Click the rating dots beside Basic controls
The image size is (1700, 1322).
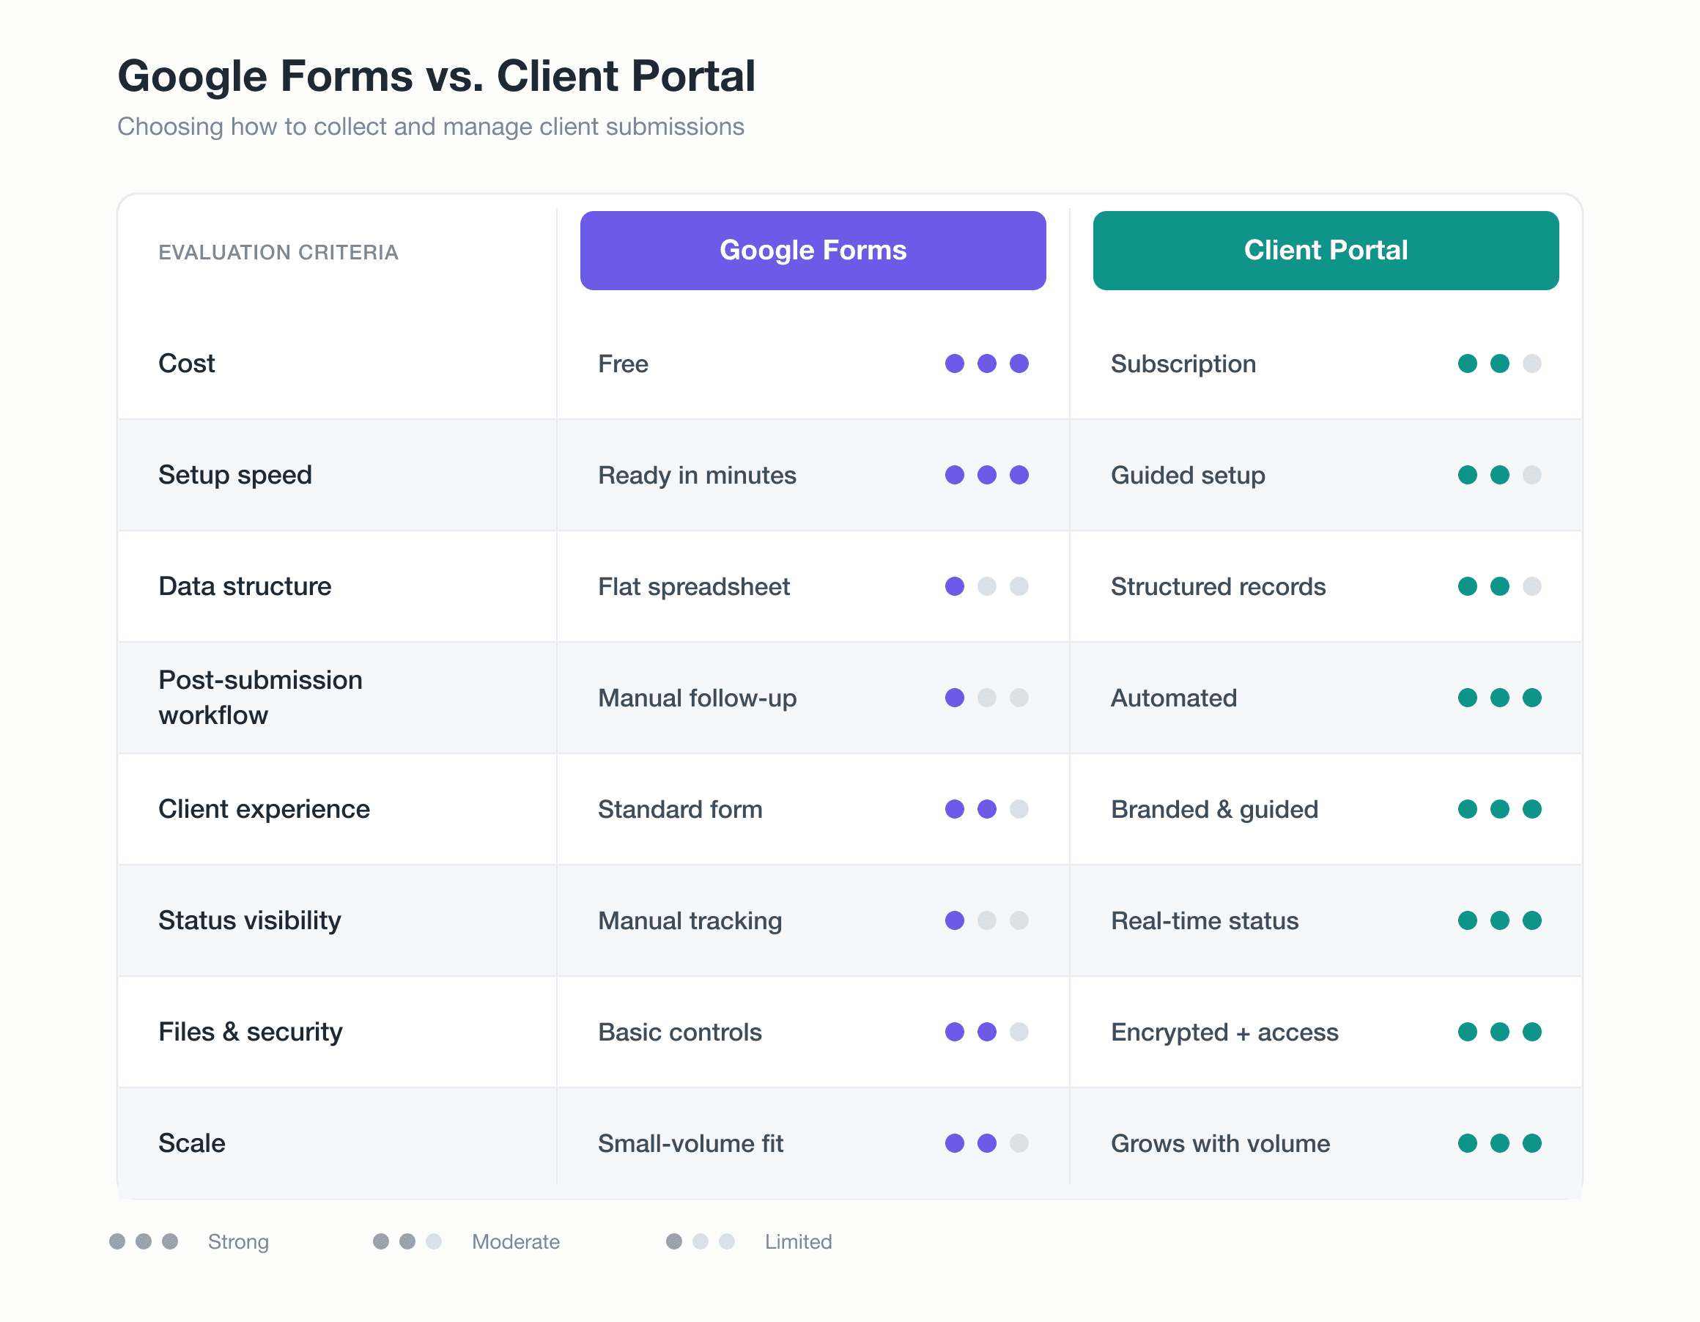pos(986,1032)
